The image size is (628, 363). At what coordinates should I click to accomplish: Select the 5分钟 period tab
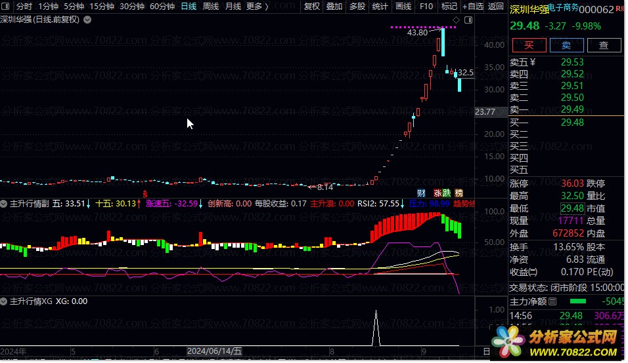(x=74, y=7)
